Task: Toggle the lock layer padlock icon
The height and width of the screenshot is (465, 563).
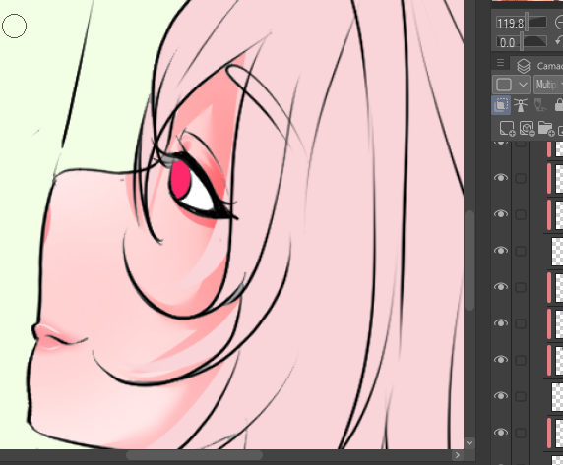Action: click(x=559, y=105)
